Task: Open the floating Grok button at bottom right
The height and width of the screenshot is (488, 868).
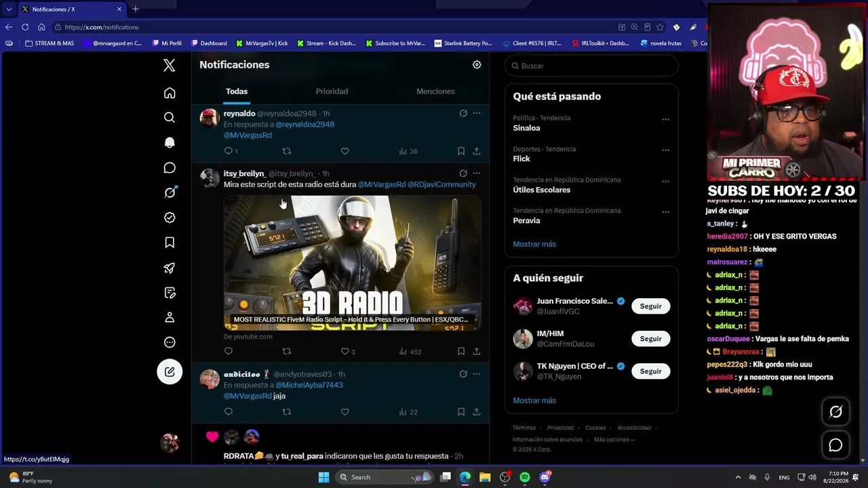Action: tap(835, 412)
